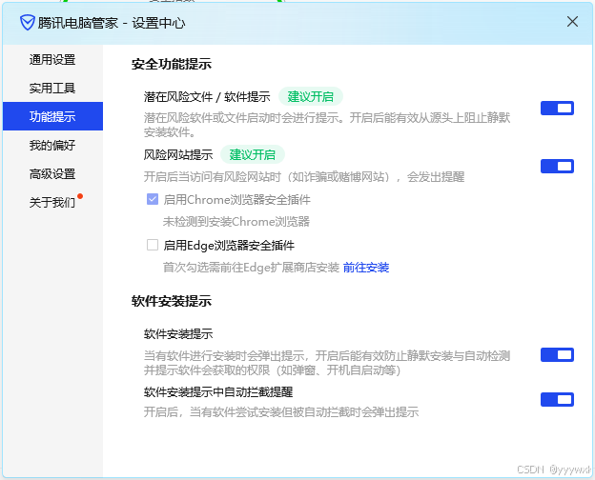Image resolution: width=595 pixels, height=480 pixels.
Task: Click description 开启后当访问有风险网站时
Action: [304, 177]
